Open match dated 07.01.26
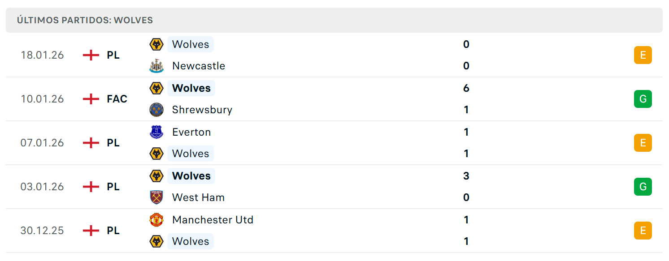This screenshot has height=261, width=669. click(334, 143)
